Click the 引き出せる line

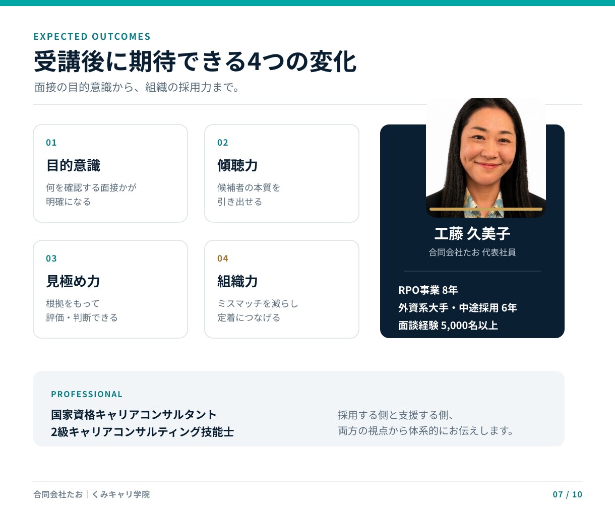pos(239,202)
